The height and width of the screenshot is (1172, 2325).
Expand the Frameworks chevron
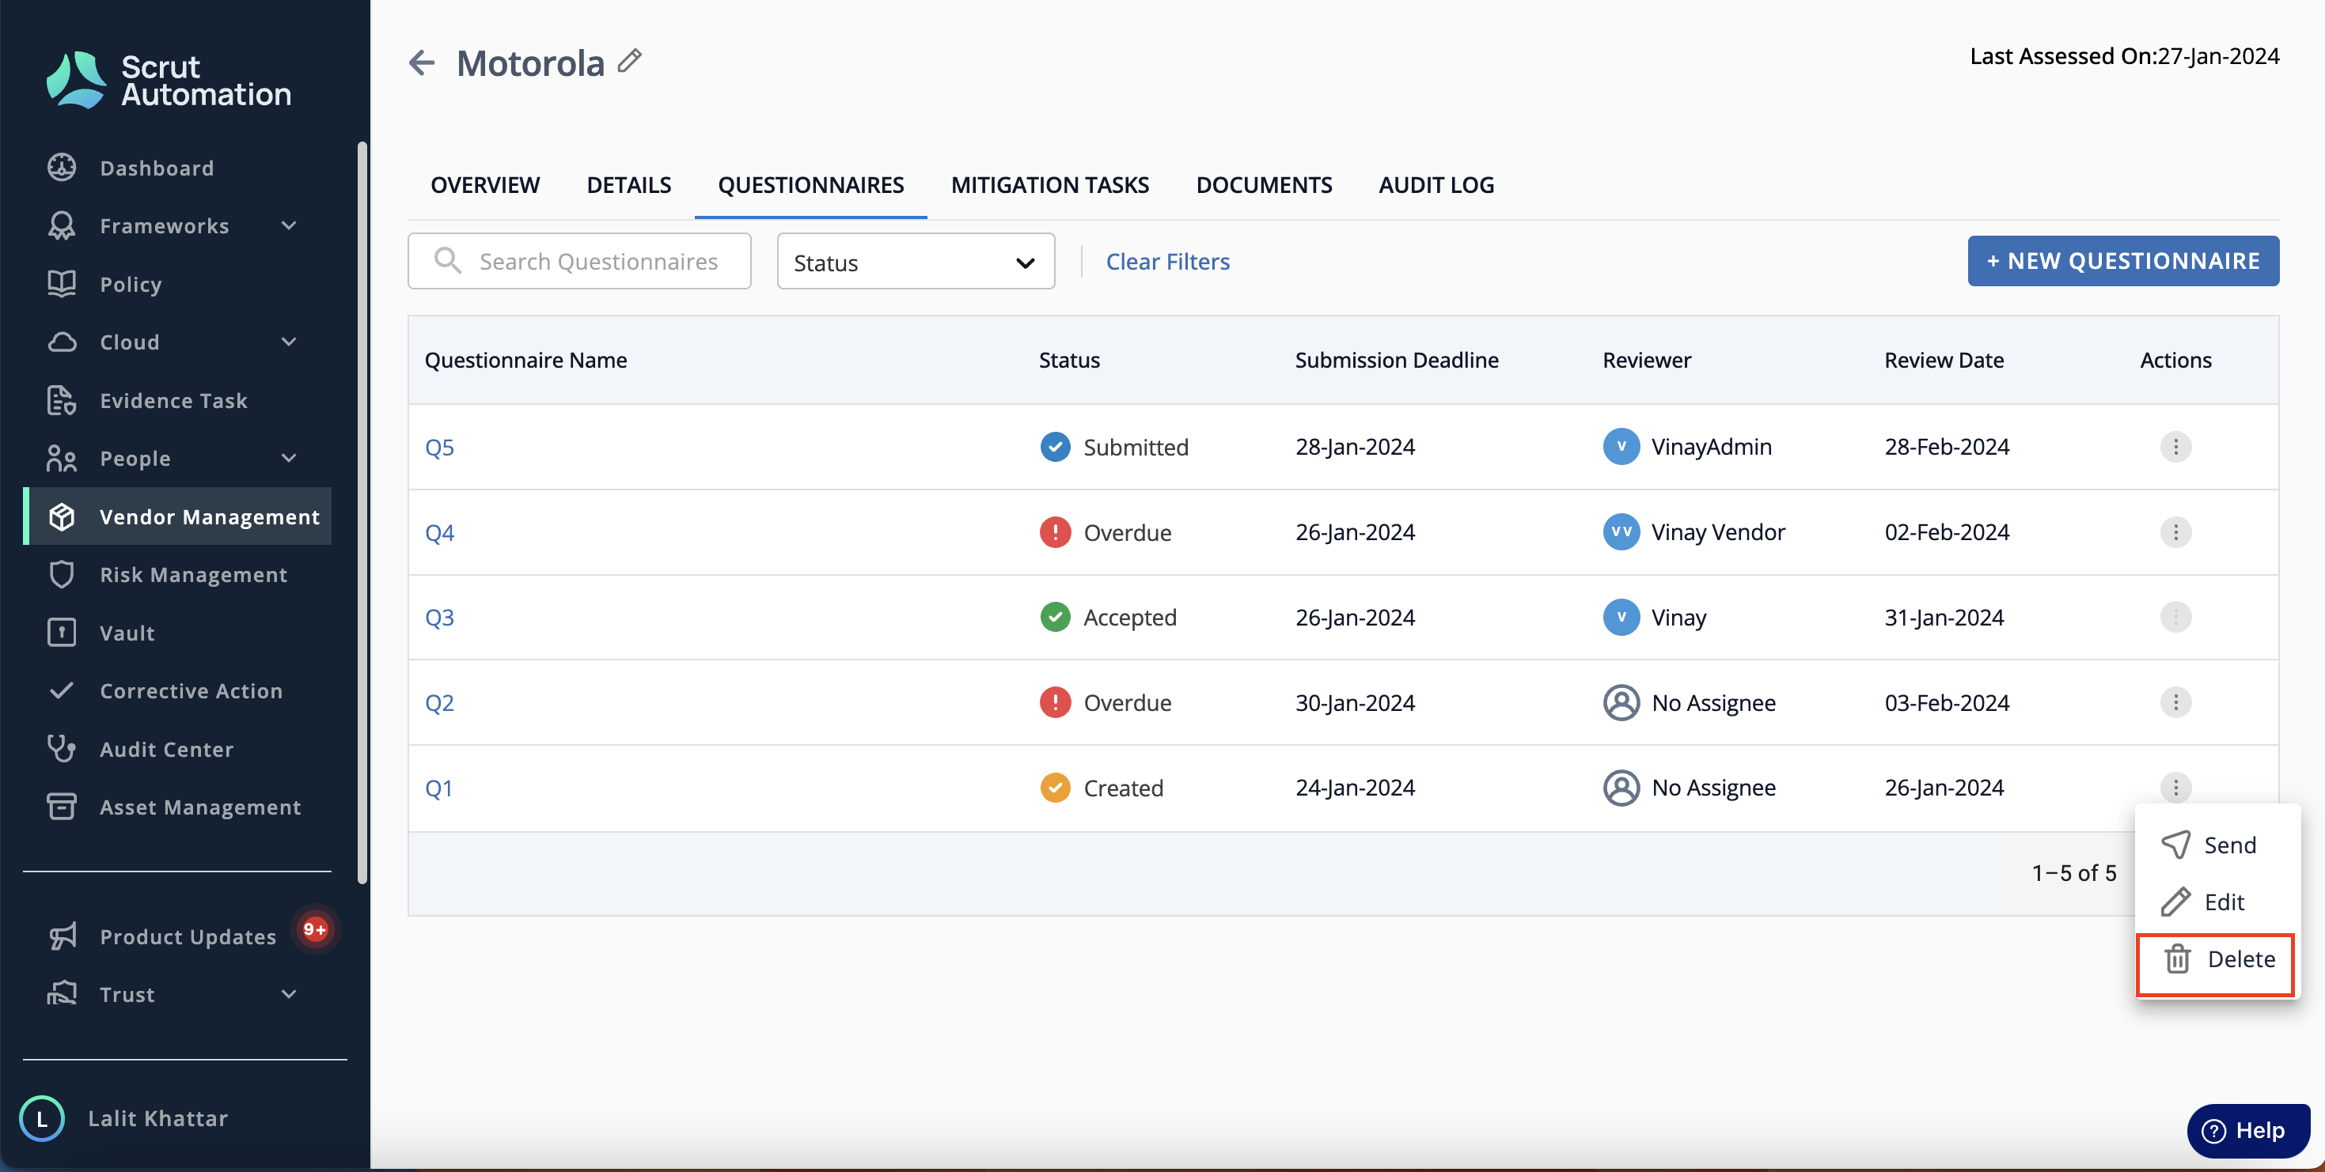pos(289,225)
